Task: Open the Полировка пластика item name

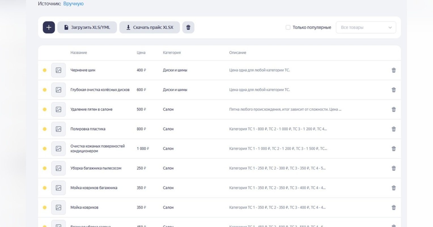Action: (88, 129)
